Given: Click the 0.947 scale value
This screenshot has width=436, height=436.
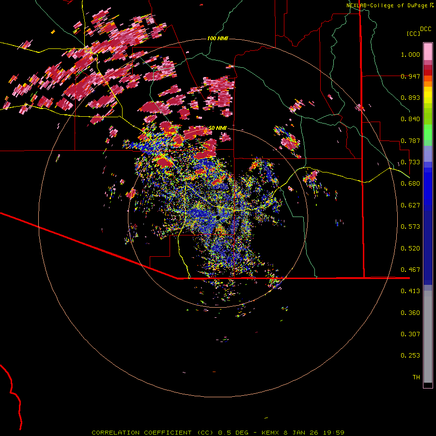Looking at the screenshot, I should pos(410,76).
